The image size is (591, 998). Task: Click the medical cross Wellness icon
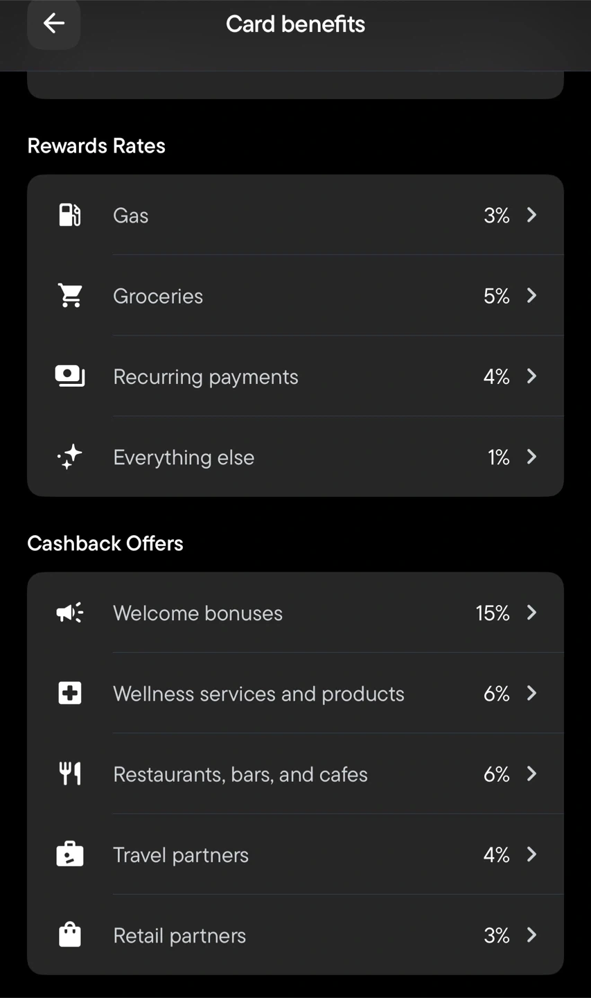(70, 693)
